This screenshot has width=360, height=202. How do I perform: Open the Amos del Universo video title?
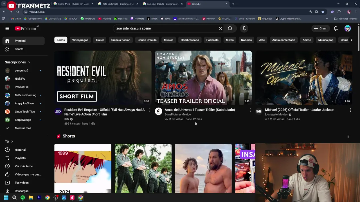tap(200, 110)
